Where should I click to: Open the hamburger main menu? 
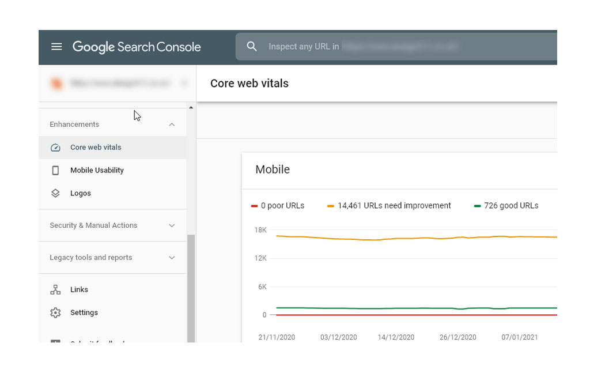click(x=56, y=47)
